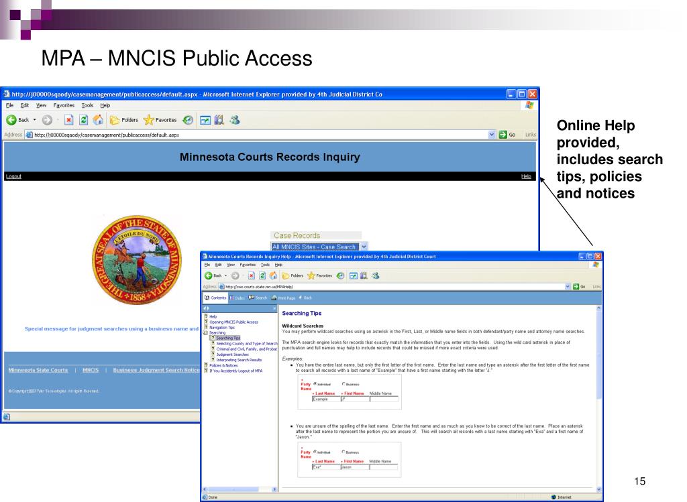This screenshot has height=502, width=687.
Task: Select If You Accidently Logout topic
Action: pyautogui.click(x=235, y=371)
